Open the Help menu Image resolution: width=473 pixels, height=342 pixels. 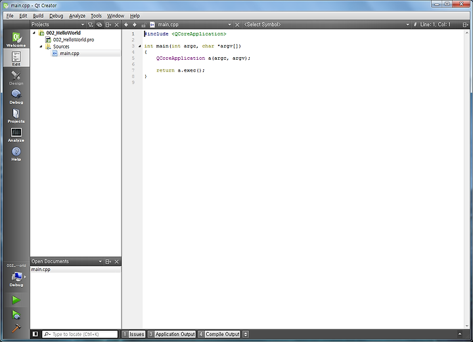(135, 16)
